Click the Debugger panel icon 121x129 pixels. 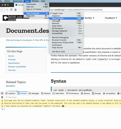pos(30,94)
